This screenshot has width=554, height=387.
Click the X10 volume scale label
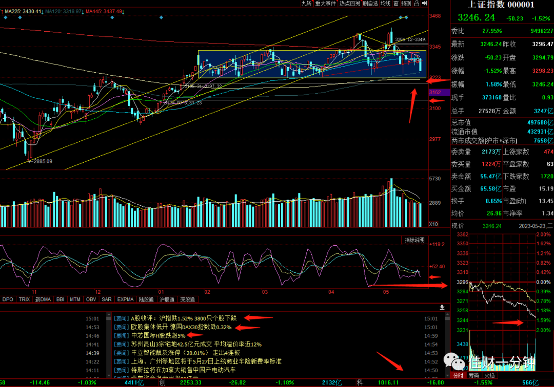coord(433,224)
